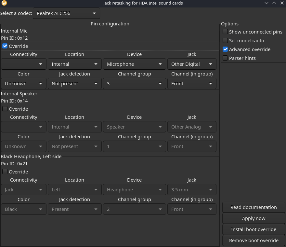Expand the Internal Mic Location dropdown
Screen dimensions: 286x247
(74, 64)
